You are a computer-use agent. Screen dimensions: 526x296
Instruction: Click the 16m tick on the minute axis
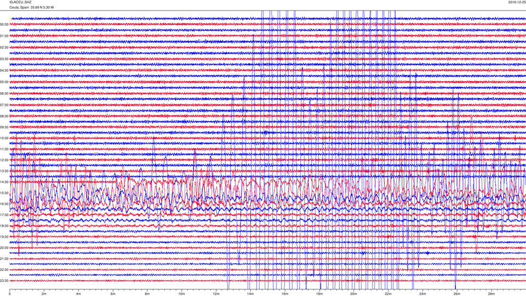point(285,294)
